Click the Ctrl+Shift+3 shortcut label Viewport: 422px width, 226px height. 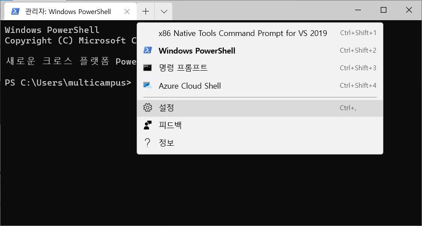(x=358, y=68)
